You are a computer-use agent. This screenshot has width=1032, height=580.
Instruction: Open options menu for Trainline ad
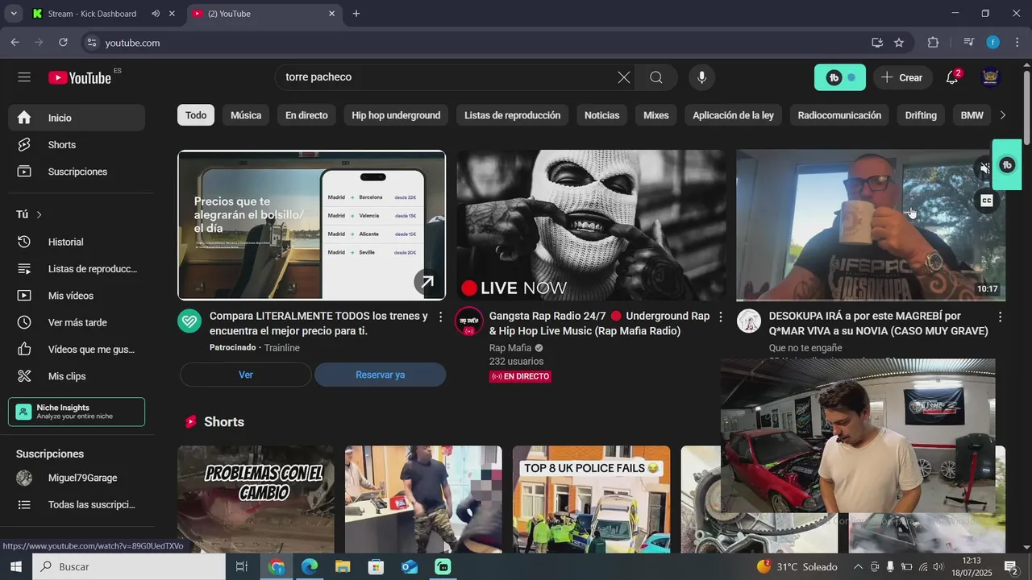[x=440, y=317]
